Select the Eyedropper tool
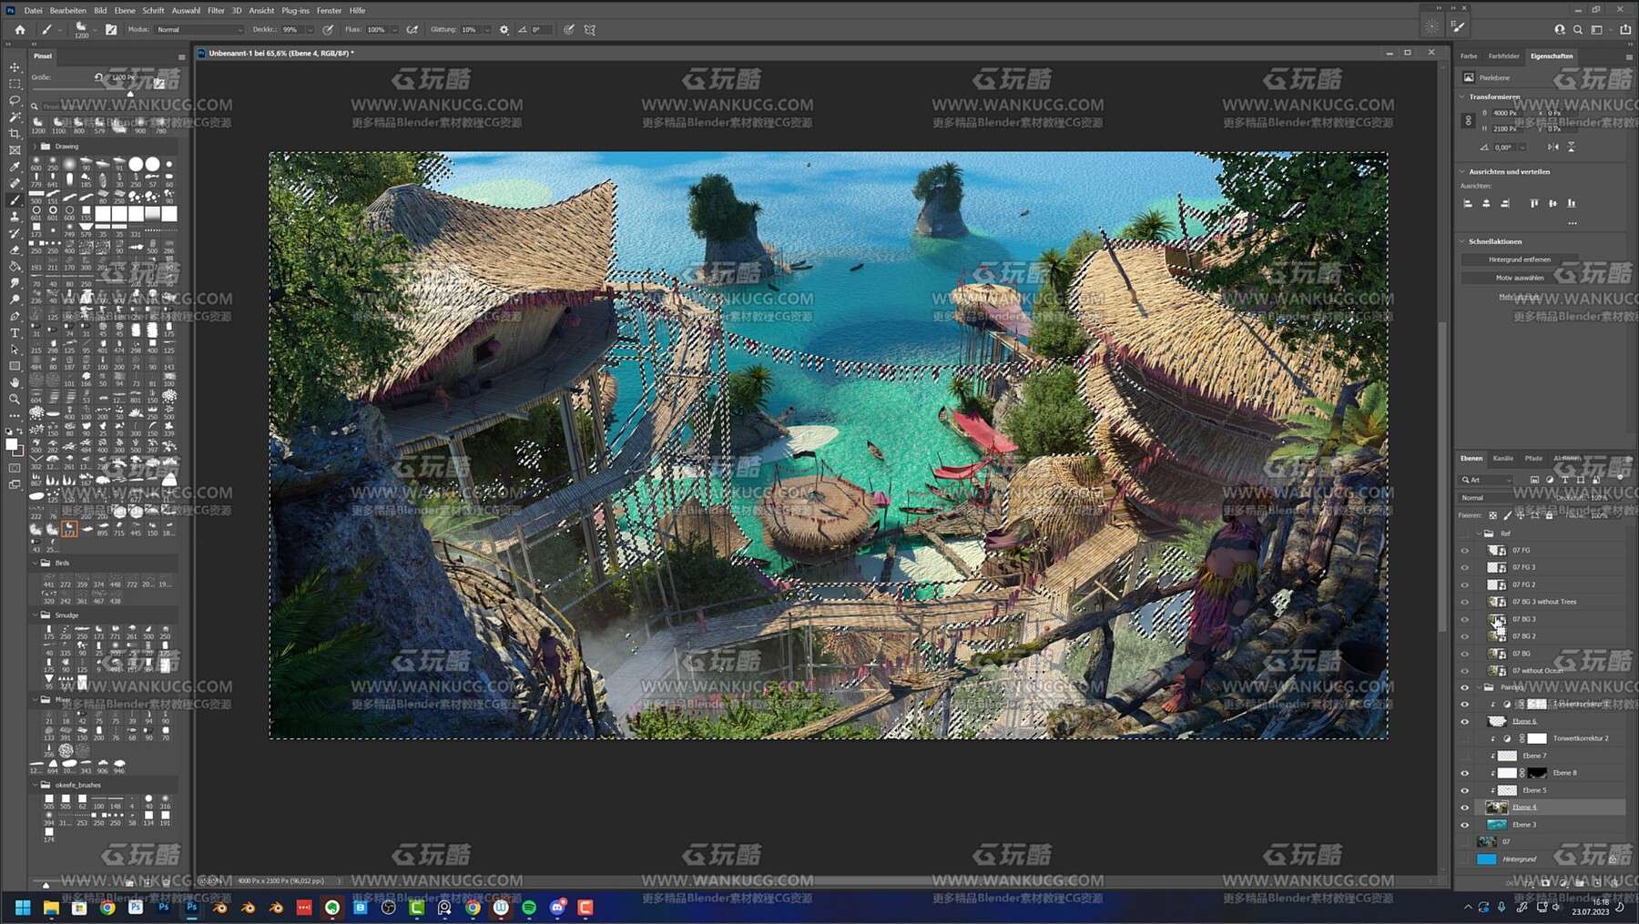This screenshot has width=1639, height=924. coord(15,167)
